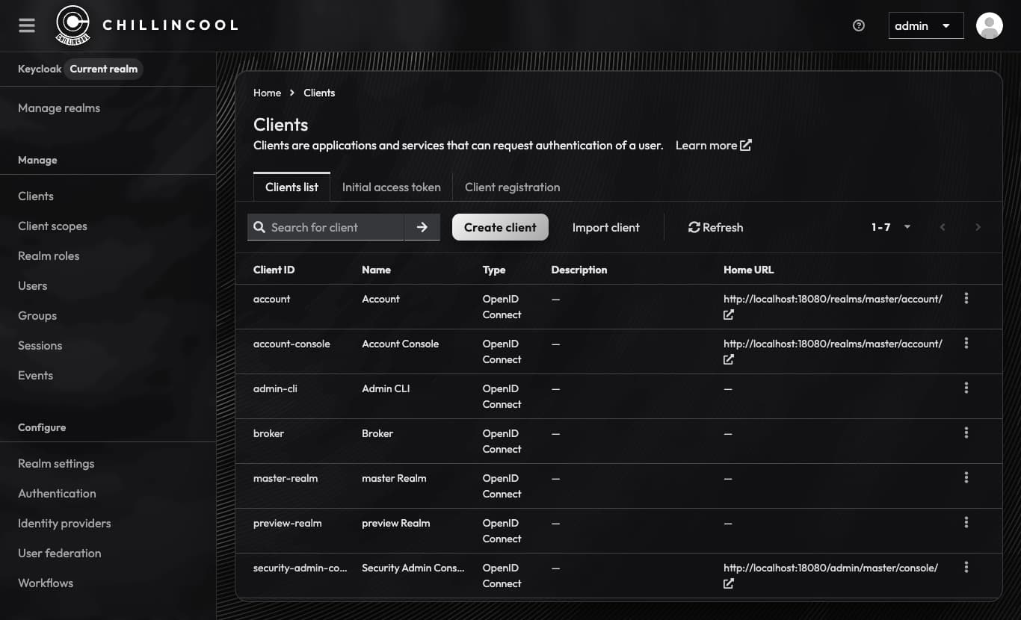Click the Import client button
1021x620 pixels.
click(605, 227)
